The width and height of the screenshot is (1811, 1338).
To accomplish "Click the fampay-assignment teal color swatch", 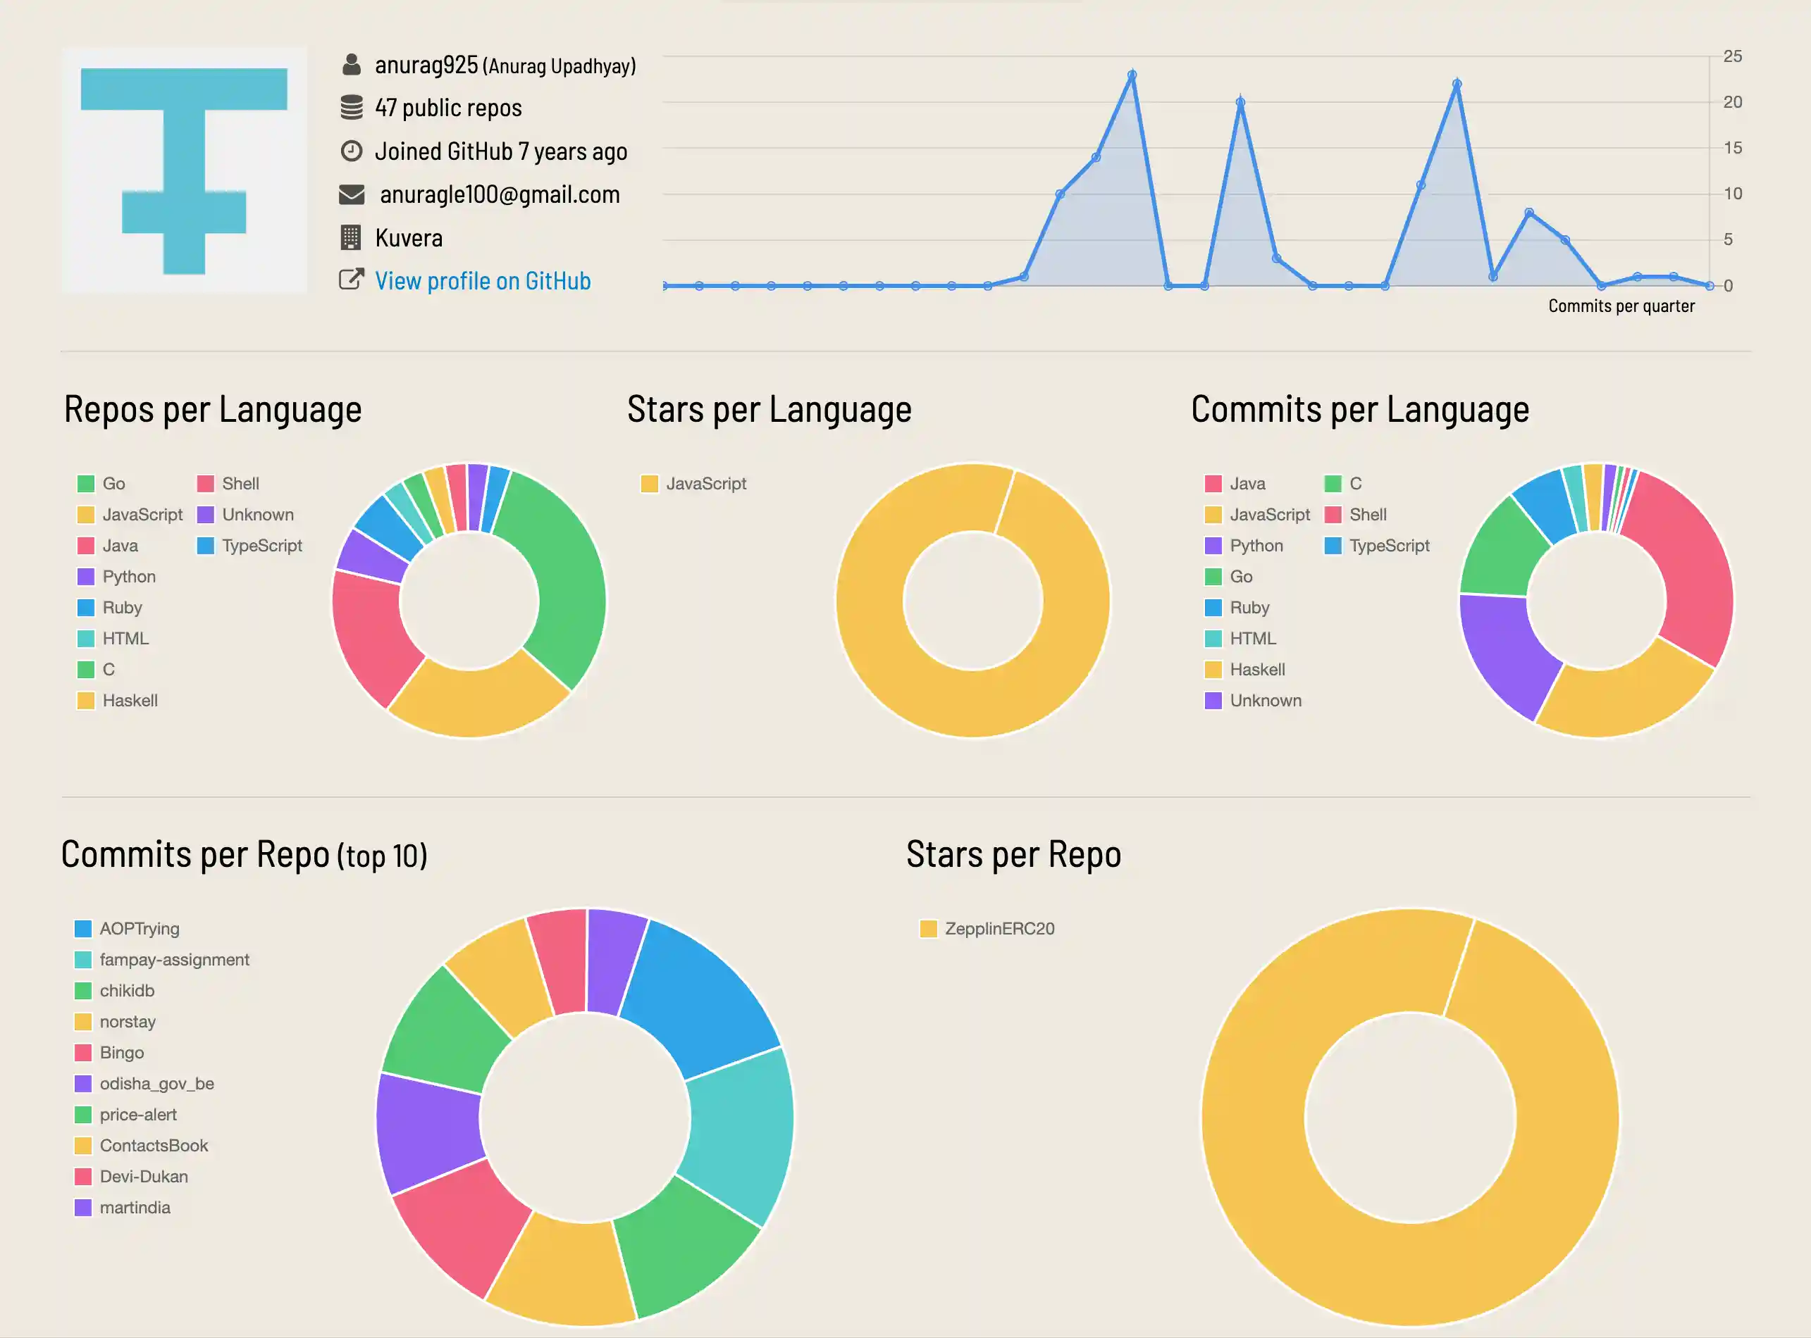I will coord(82,960).
